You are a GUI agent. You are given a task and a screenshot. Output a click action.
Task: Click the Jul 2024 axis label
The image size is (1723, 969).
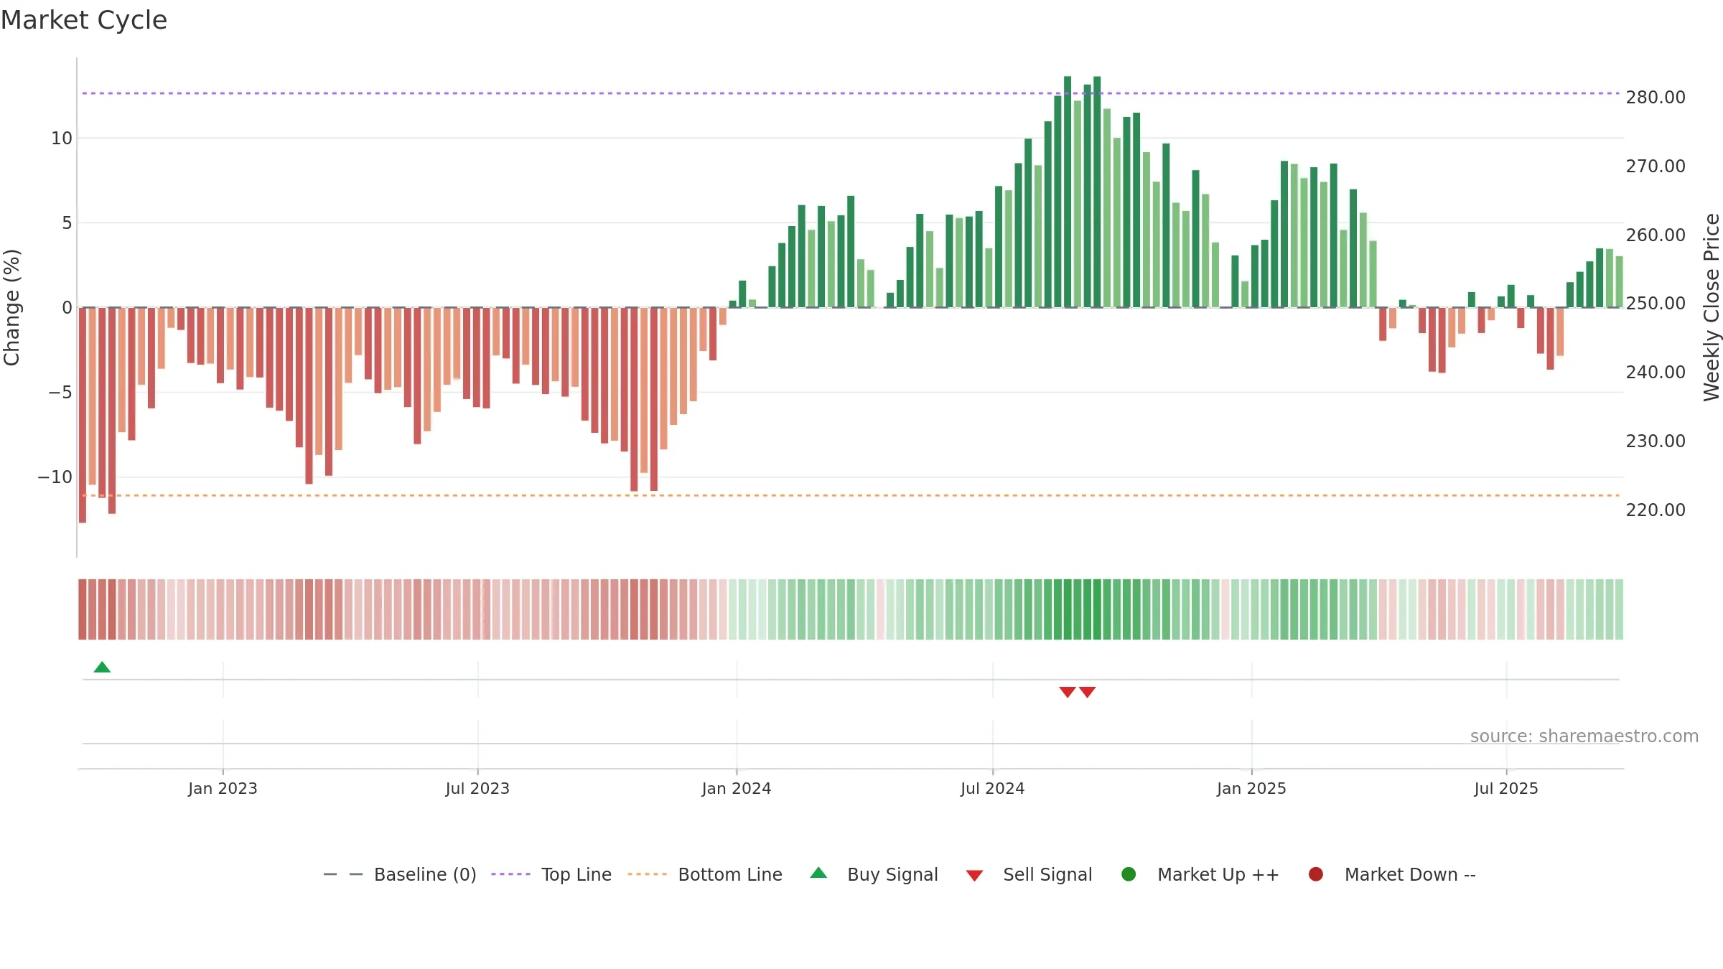pyautogui.click(x=993, y=788)
